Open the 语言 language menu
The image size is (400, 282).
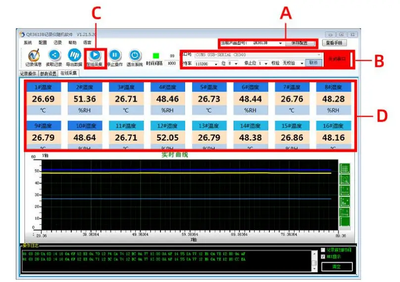pos(87,43)
